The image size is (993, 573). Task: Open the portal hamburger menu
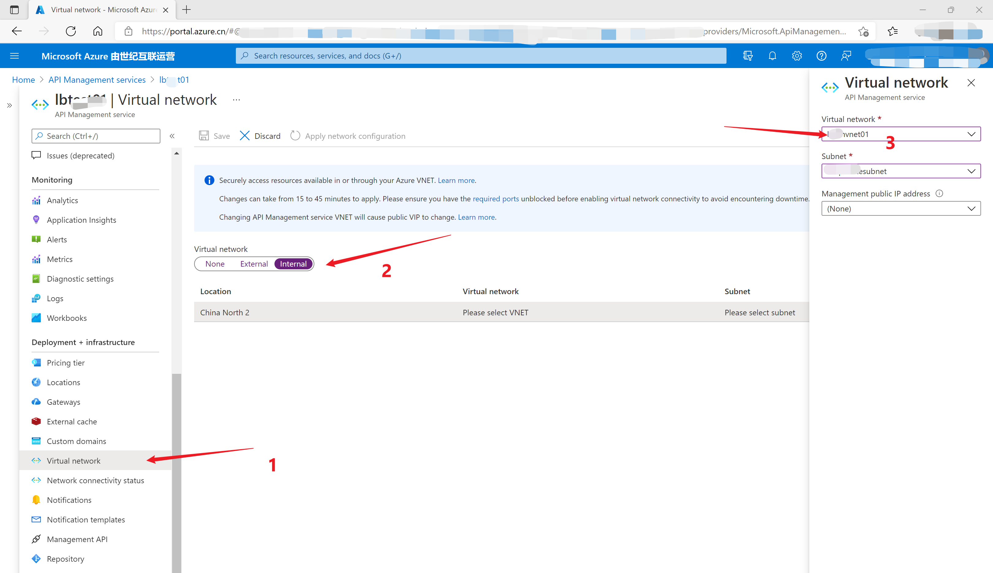coord(15,56)
